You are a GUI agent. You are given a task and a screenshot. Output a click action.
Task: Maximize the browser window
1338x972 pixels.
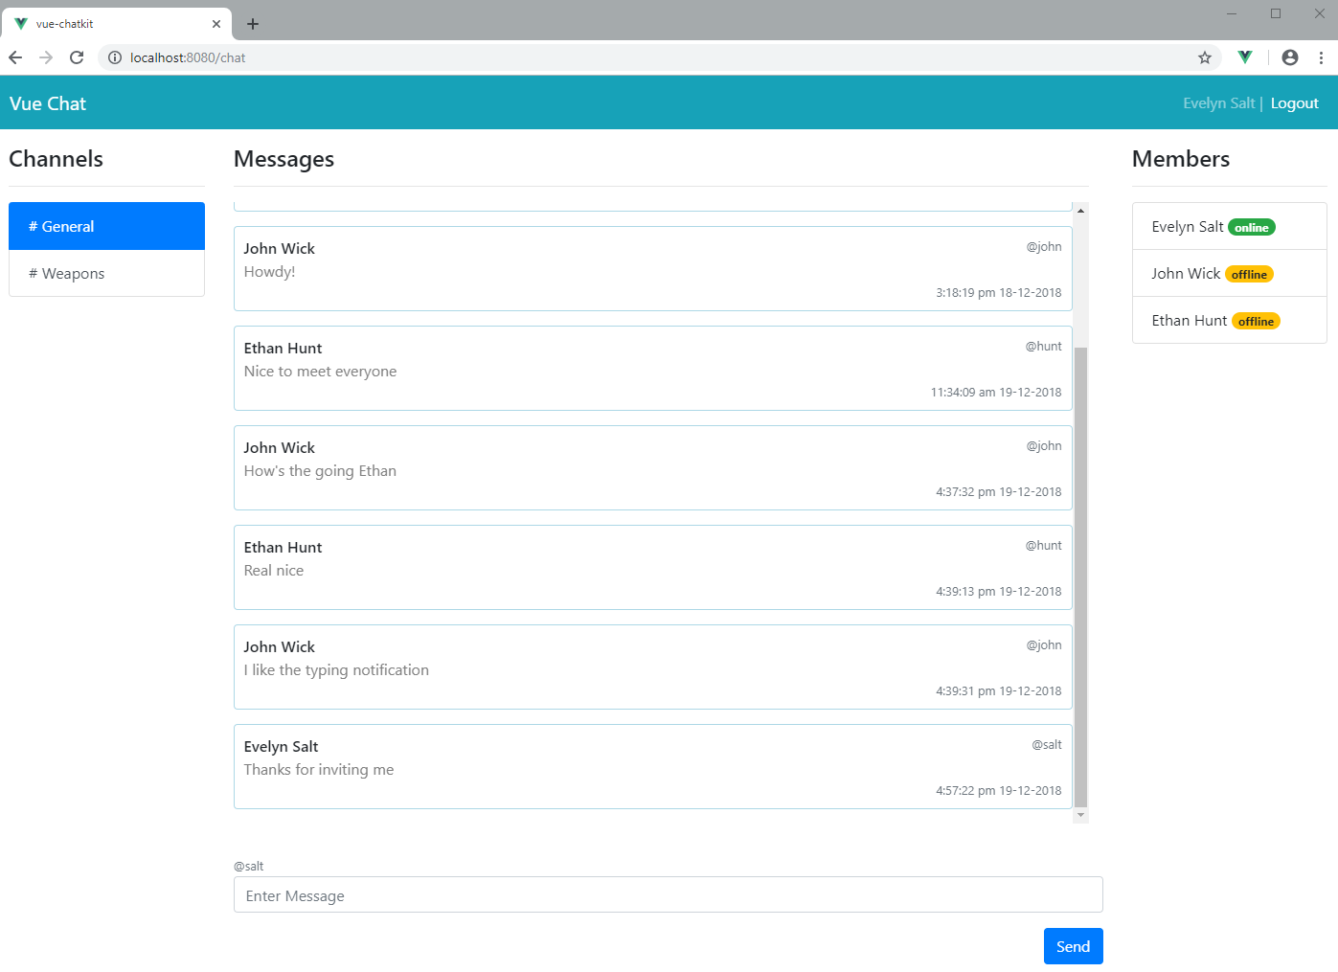1276,13
